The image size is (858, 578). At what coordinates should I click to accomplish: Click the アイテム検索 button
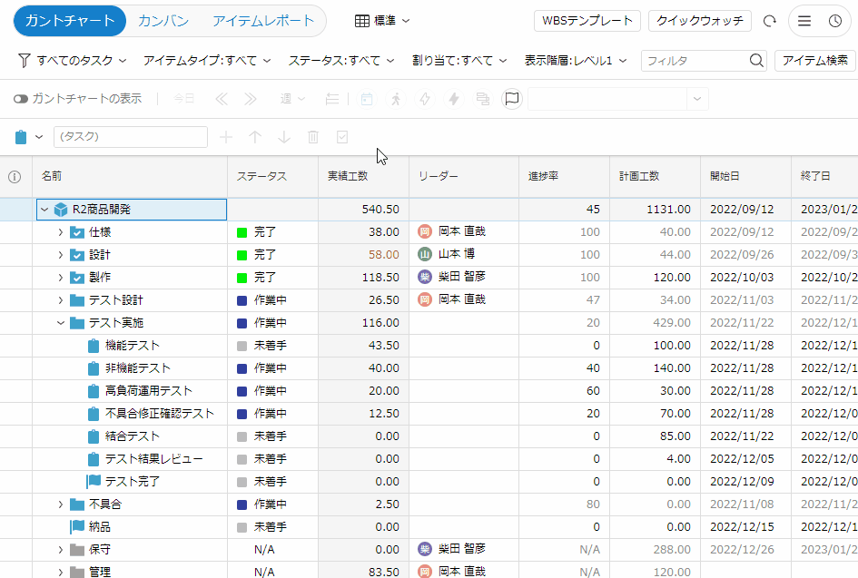(814, 61)
